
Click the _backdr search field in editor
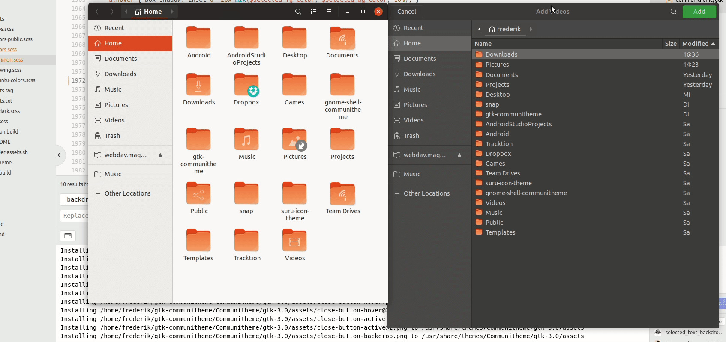tap(75, 199)
